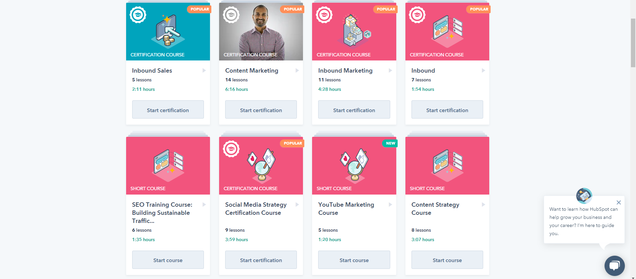Open the Social Media Strategy Certification title

pyautogui.click(x=256, y=209)
